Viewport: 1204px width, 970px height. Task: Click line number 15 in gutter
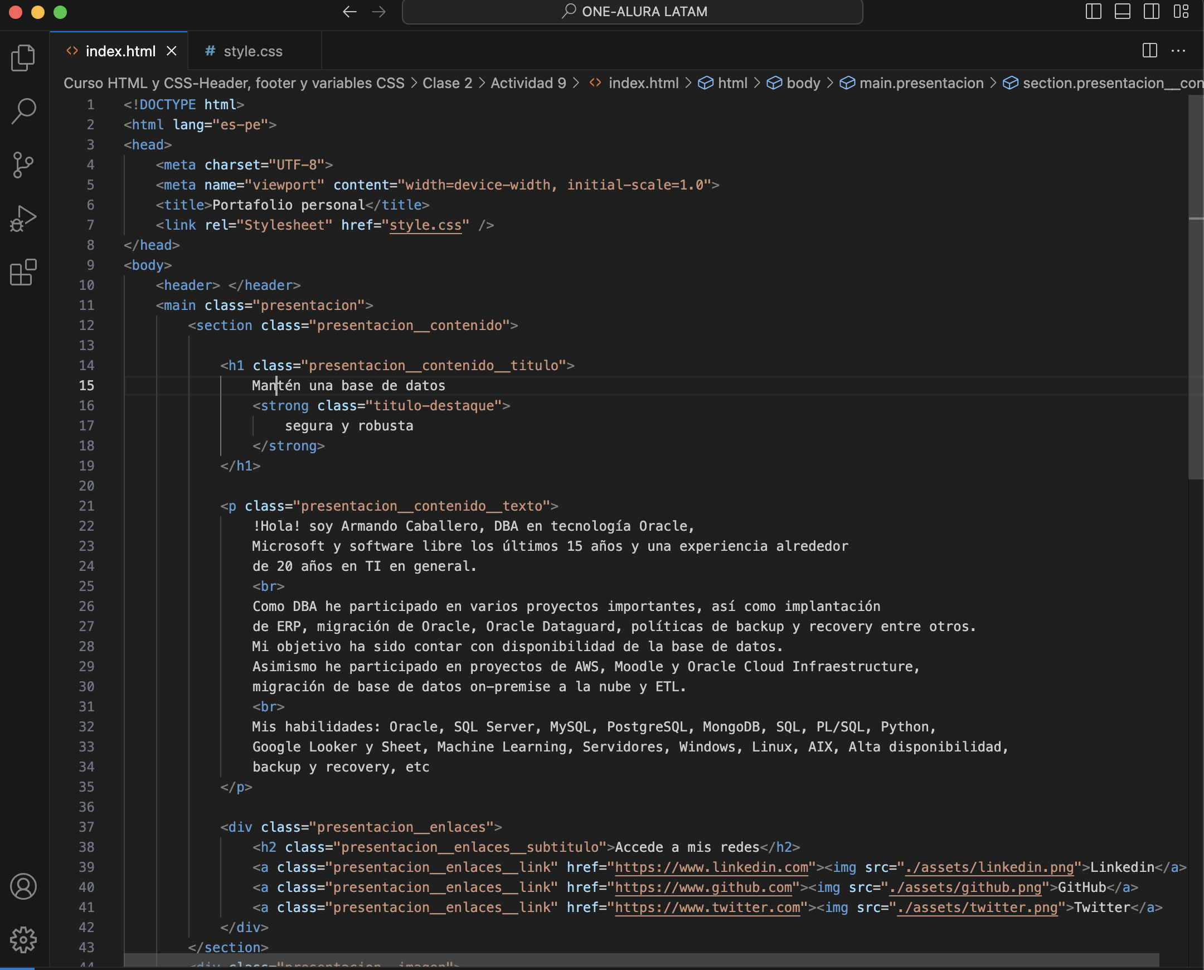pos(86,386)
